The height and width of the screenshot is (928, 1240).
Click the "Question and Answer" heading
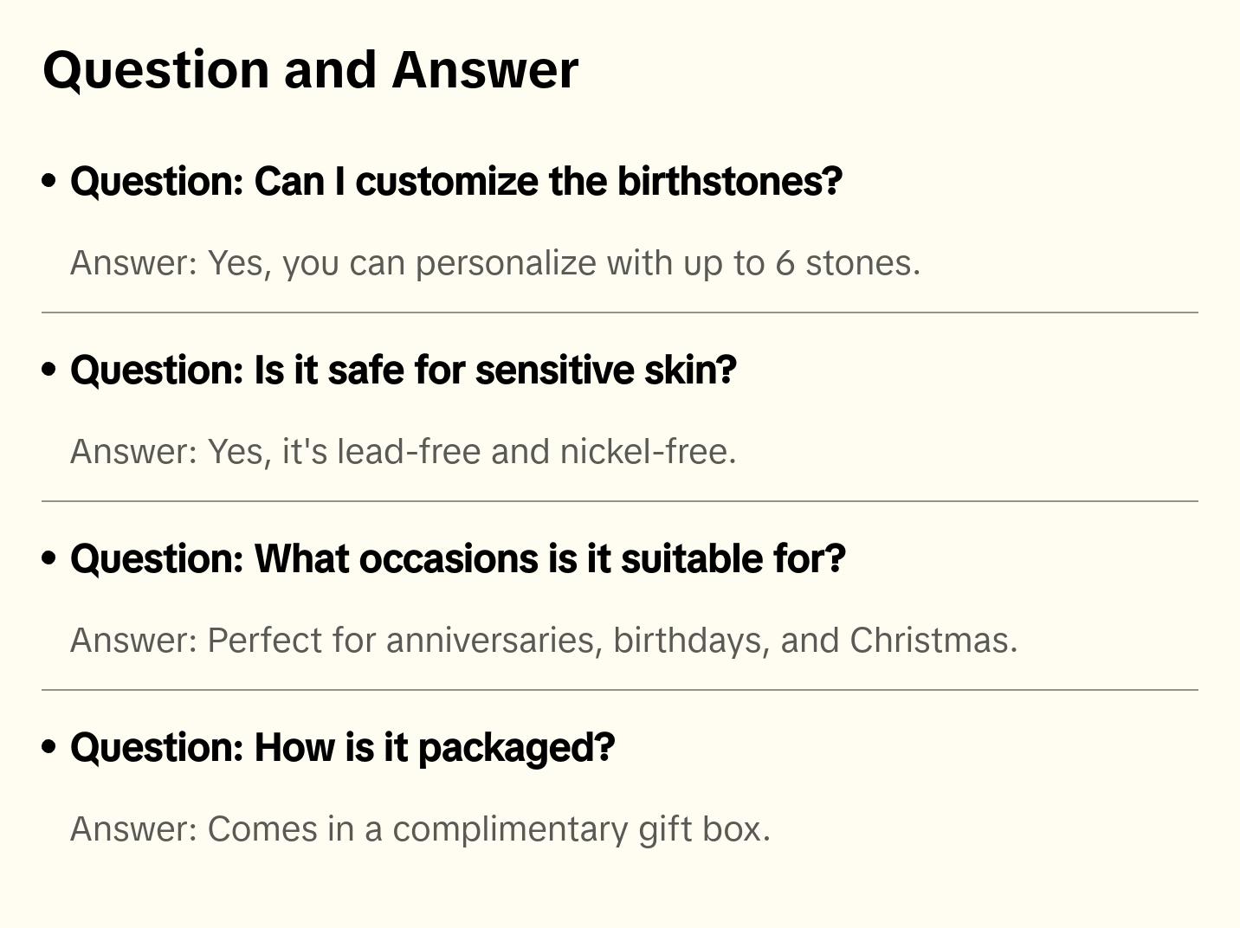coord(310,69)
